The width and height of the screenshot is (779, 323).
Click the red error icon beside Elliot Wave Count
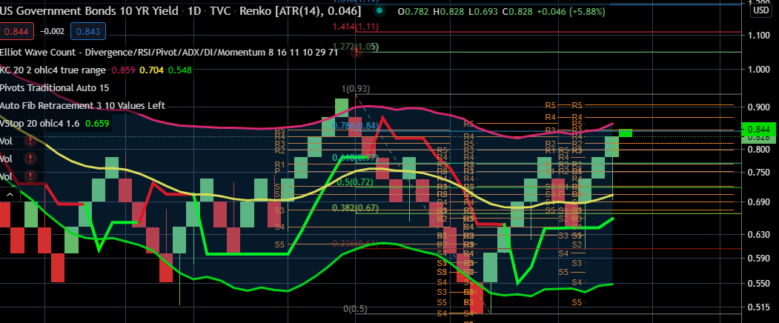(x=357, y=52)
